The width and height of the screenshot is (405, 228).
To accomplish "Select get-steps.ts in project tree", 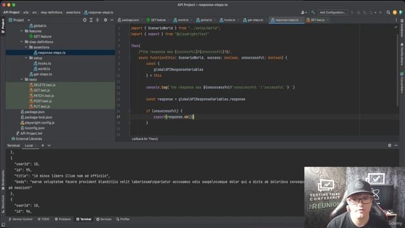I will (x=42, y=74).
